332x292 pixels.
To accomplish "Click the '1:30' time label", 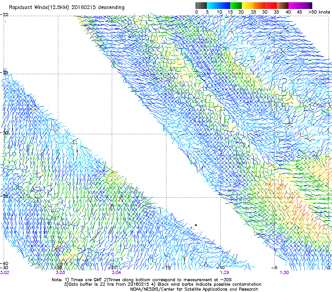I will click(284, 273).
